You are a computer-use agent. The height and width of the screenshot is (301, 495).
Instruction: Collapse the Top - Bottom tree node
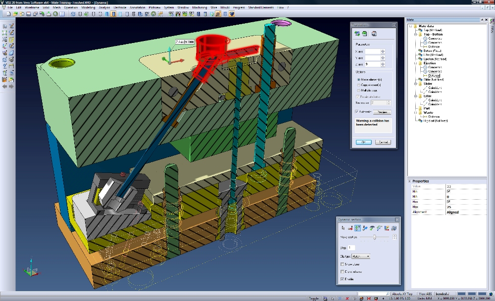pyautogui.click(x=416, y=35)
